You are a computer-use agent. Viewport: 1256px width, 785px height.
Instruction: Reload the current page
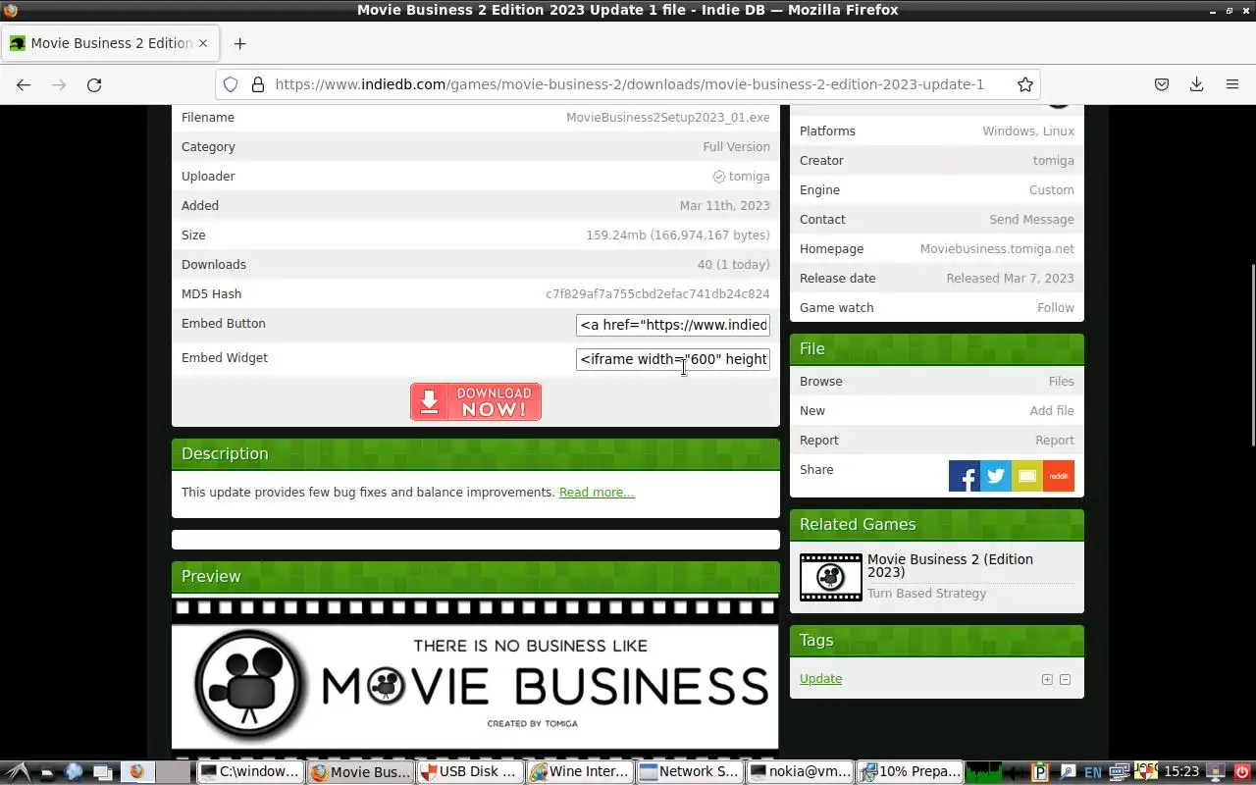point(94,84)
